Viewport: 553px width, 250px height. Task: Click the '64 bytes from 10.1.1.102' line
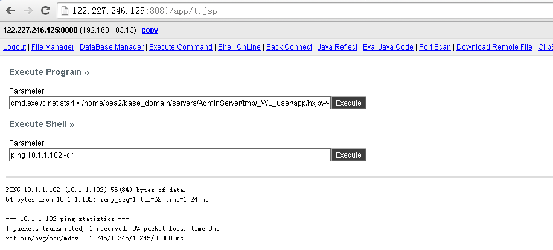pos(107,199)
